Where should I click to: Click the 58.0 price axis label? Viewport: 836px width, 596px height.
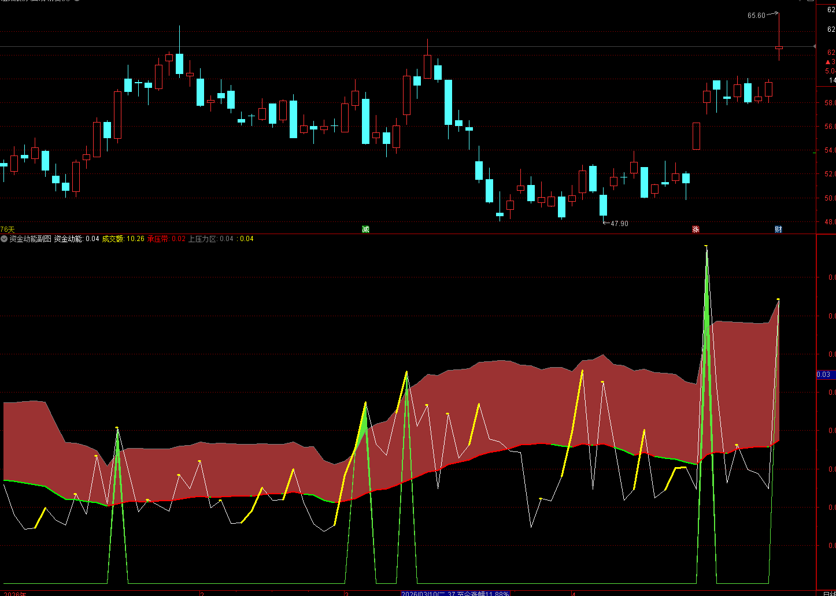click(x=830, y=103)
